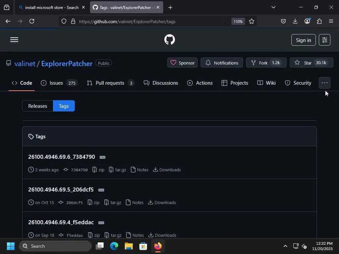The height and width of the screenshot is (254, 339).
Task: Reload the current page
Action: (x=32, y=21)
